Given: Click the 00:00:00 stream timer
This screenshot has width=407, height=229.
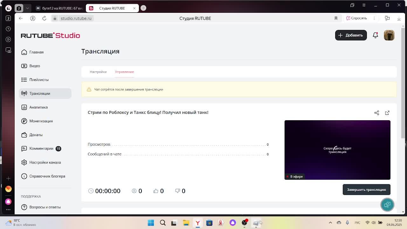Looking at the screenshot, I should [107, 191].
